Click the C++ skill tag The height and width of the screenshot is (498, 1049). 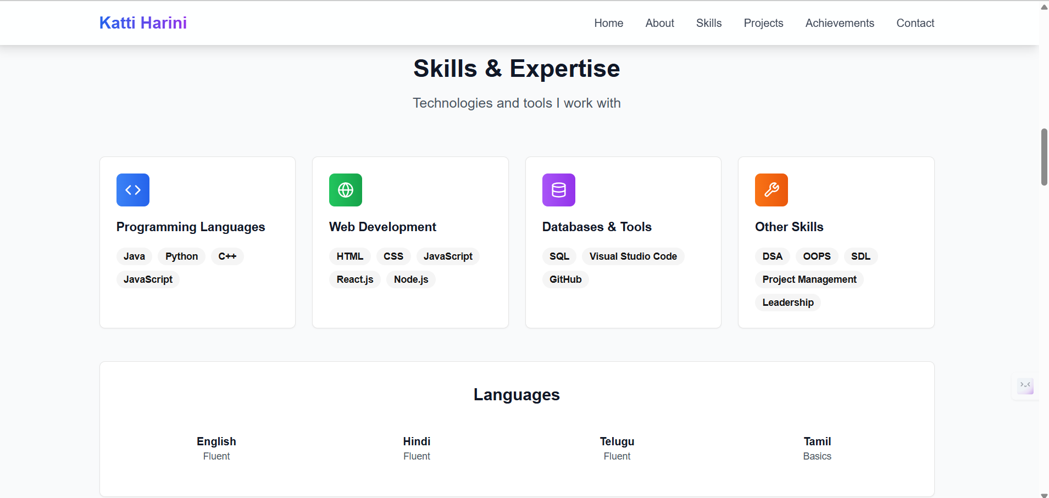click(227, 256)
